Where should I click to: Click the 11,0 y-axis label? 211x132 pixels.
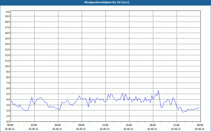click(7, 61)
